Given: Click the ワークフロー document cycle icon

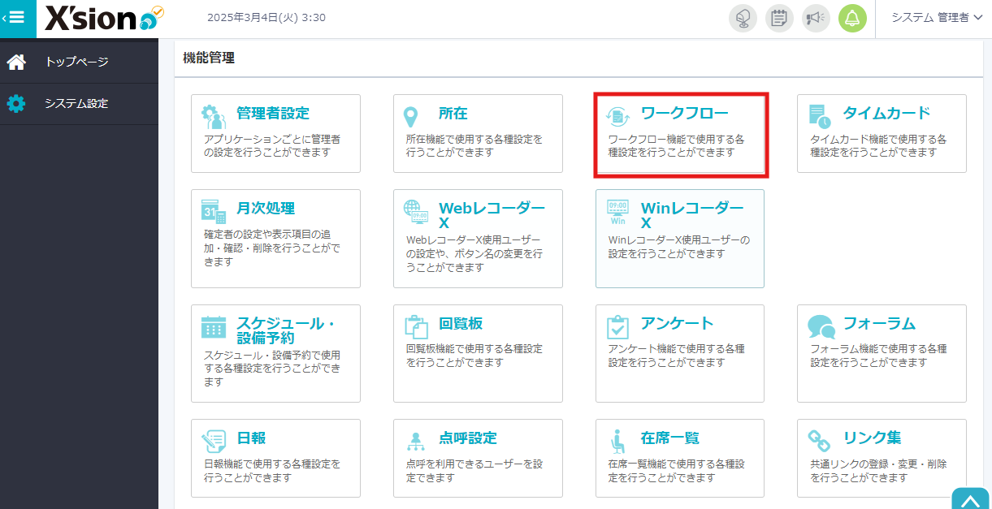Looking at the screenshot, I should click(618, 117).
